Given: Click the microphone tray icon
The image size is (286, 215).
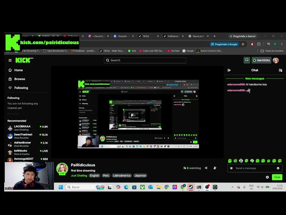Looking at the screenshot, I should [x=244, y=187].
